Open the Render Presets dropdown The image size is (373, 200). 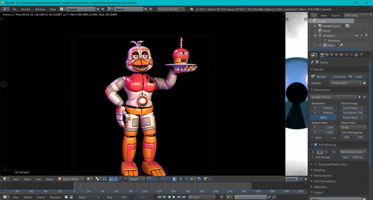tap(333, 97)
